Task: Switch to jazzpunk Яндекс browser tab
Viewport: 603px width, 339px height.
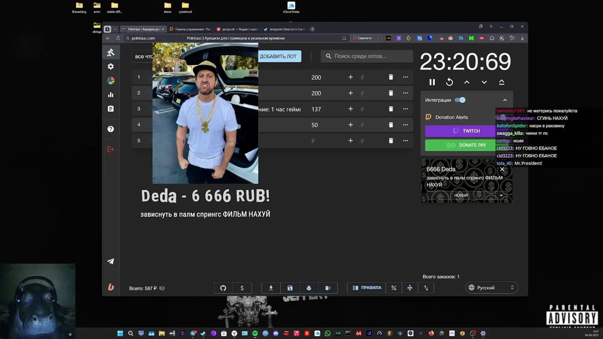Action: click(x=237, y=29)
